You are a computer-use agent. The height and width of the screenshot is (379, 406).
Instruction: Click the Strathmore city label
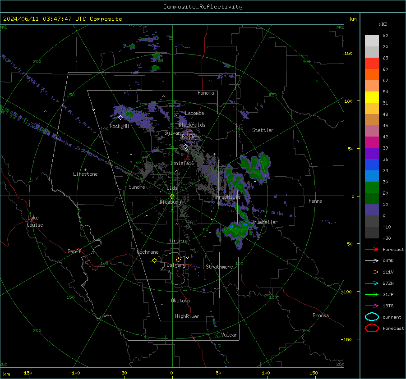tap(219, 267)
